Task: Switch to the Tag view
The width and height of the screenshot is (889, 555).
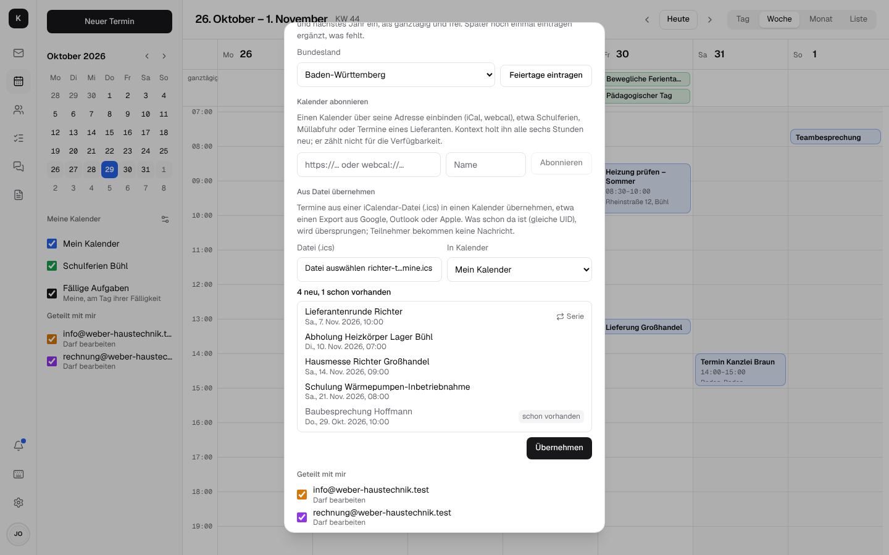Action: (743, 19)
